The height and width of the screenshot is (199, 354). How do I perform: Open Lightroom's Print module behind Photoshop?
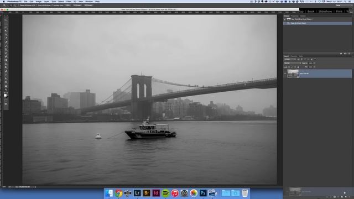tap(339, 11)
